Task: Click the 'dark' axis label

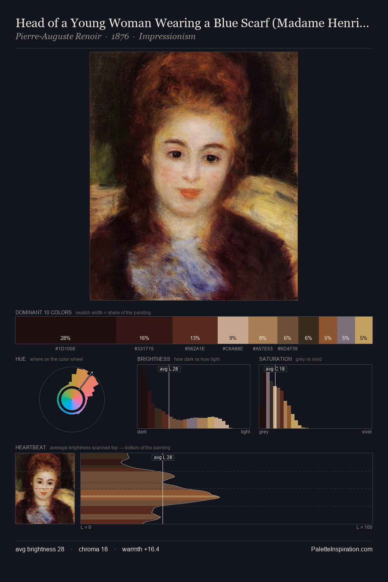Action: [x=142, y=432]
